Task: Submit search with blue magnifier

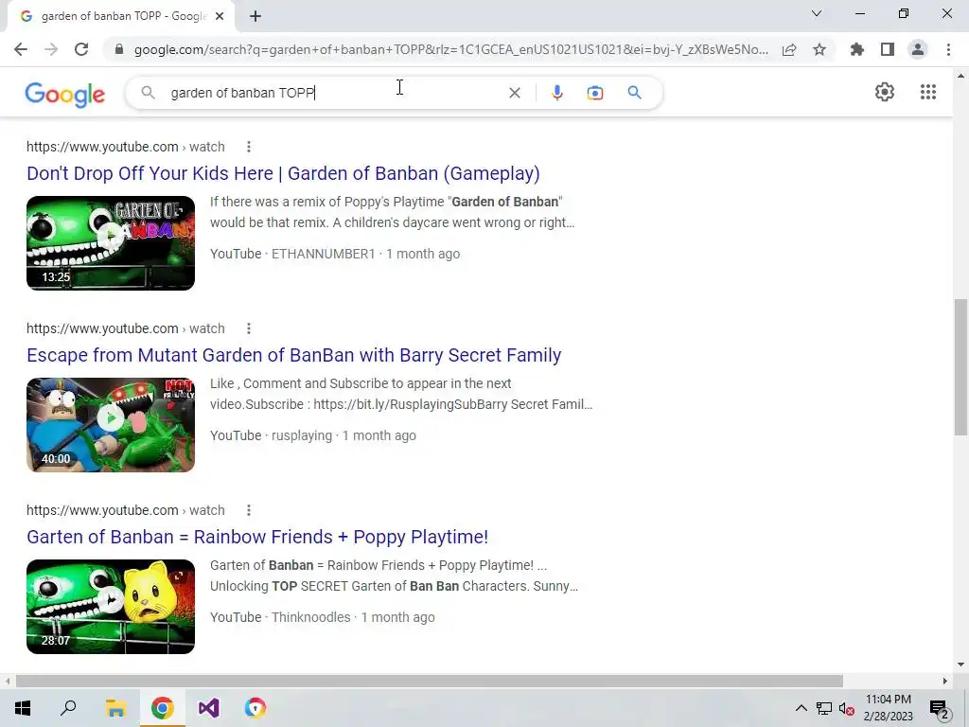Action: 634,93
